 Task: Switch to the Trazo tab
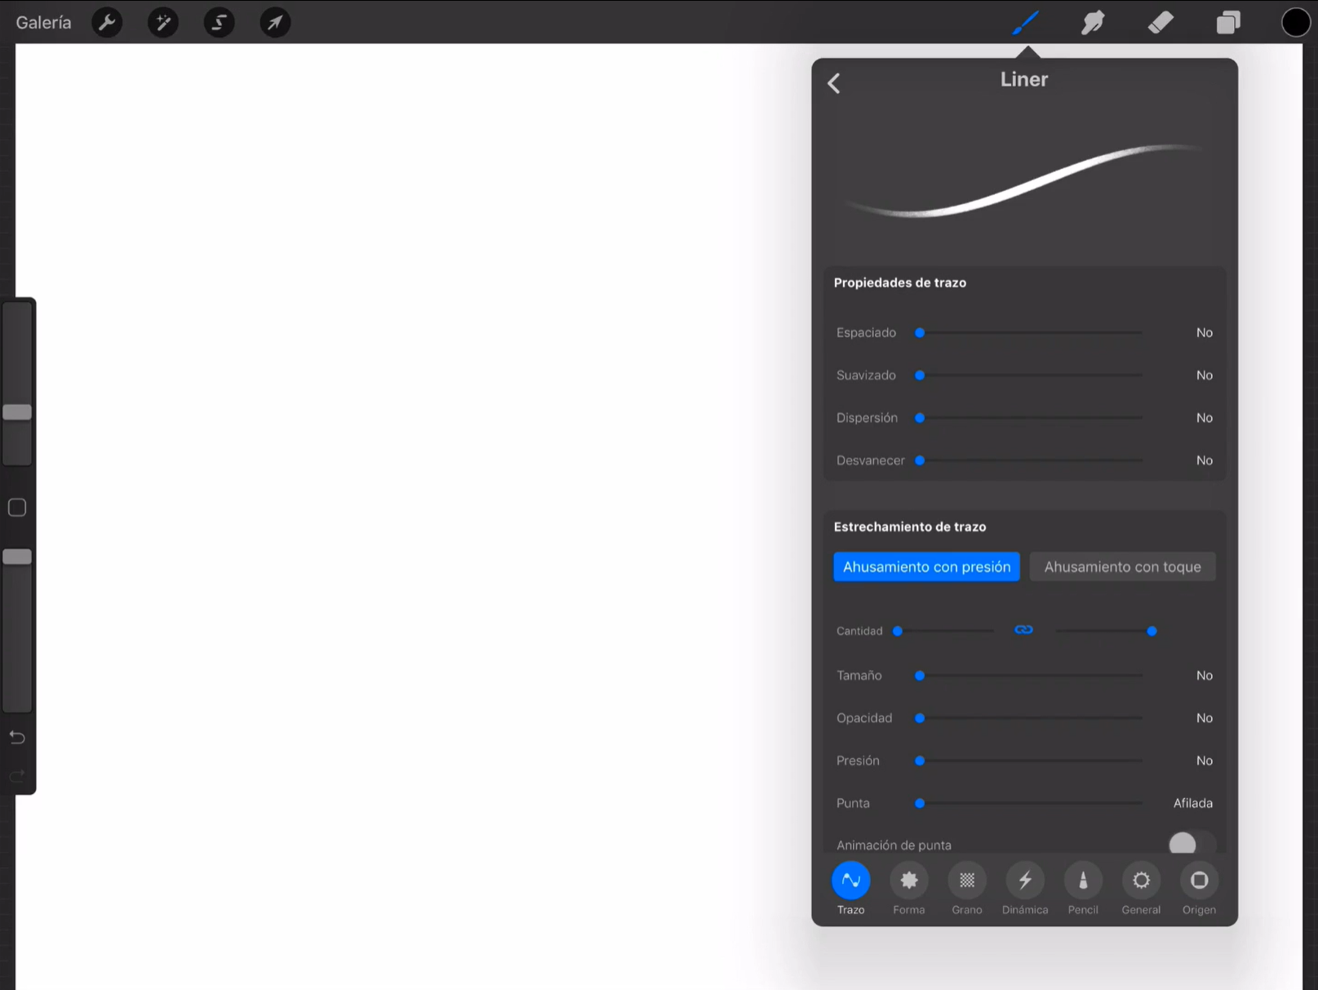click(850, 888)
